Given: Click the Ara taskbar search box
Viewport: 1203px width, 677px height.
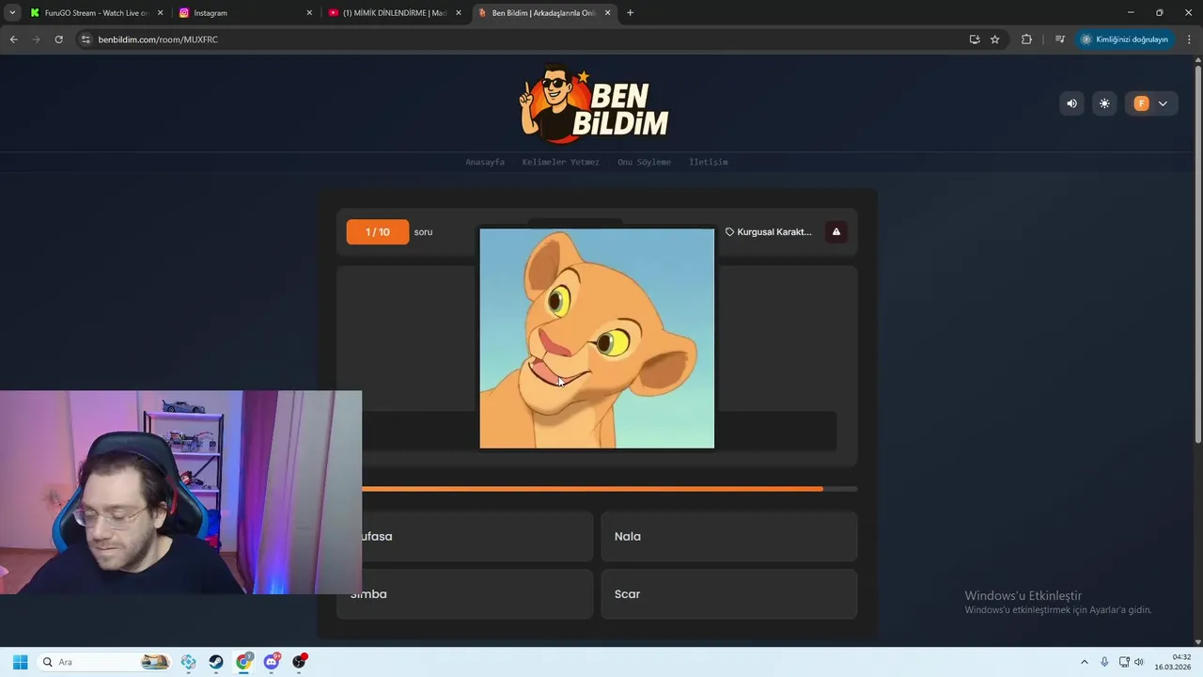Looking at the screenshot, I should point(104,662).
